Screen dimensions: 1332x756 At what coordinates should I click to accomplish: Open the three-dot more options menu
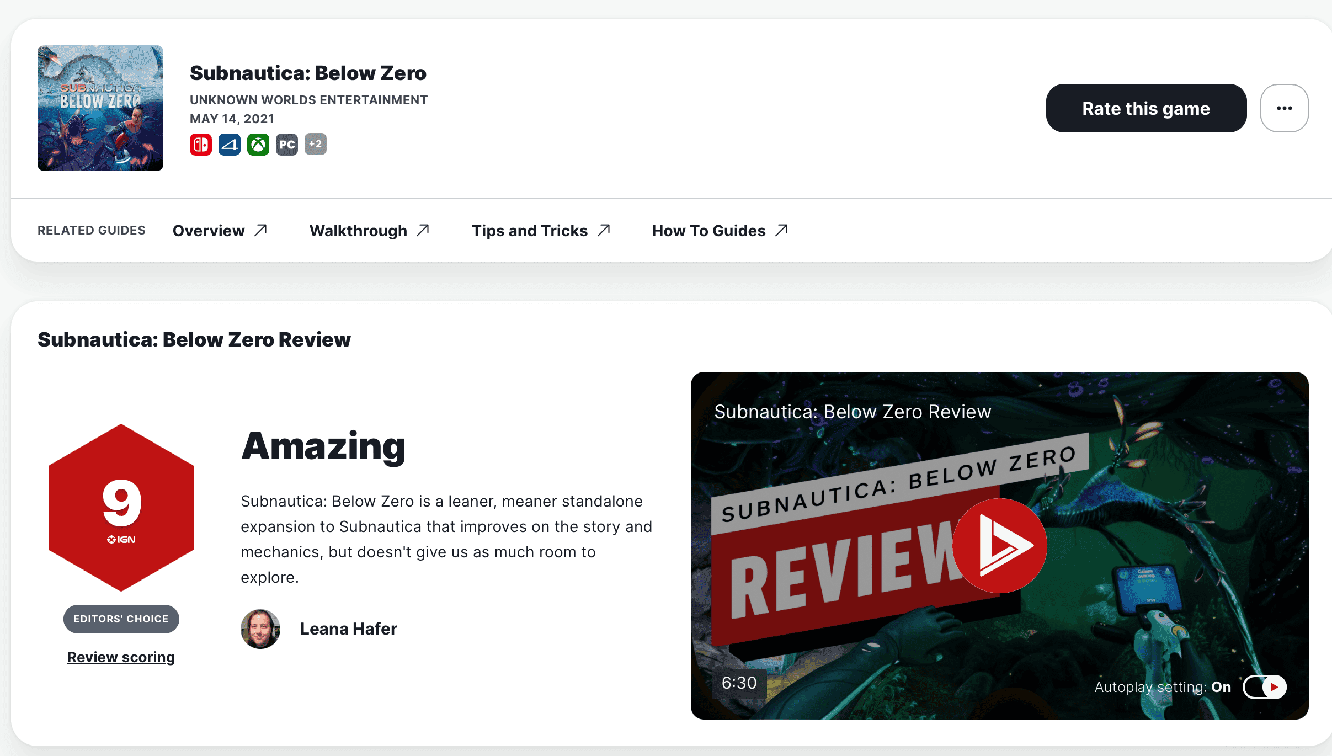(1285, 108)
